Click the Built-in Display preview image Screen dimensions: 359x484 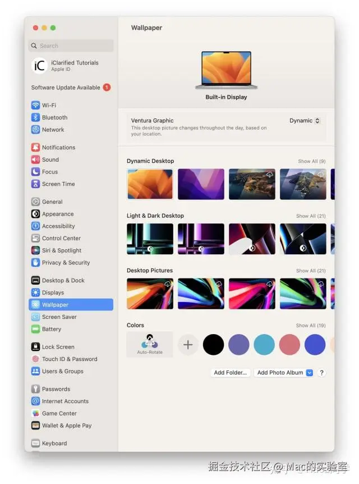[x=226, y=70]
